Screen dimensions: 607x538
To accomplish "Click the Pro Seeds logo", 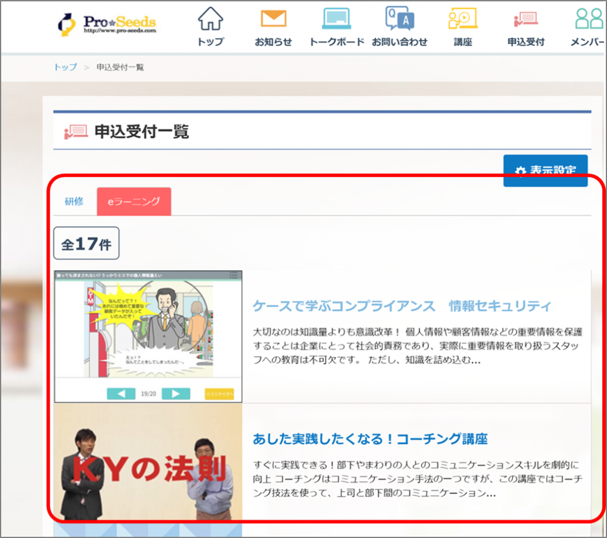I will pyautogui.click(x=107, y=24).
